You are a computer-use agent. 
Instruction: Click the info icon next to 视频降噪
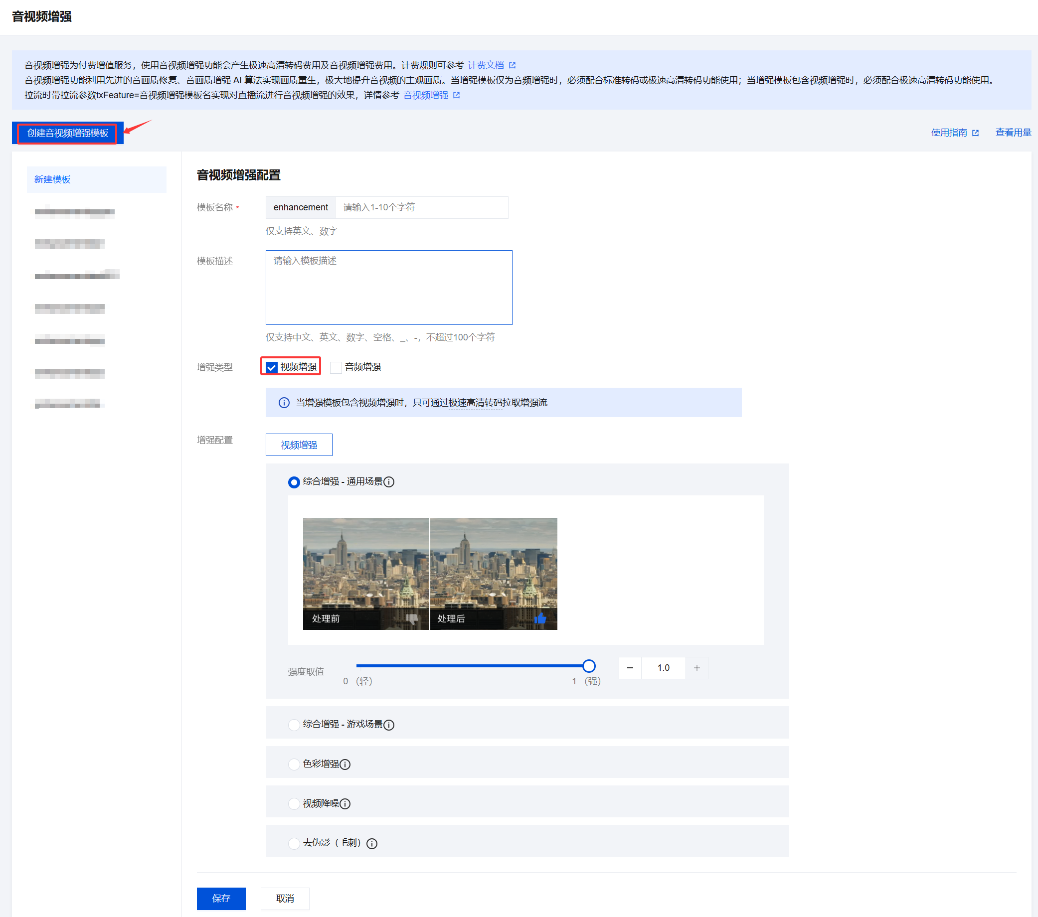click(x=345, y=804)
